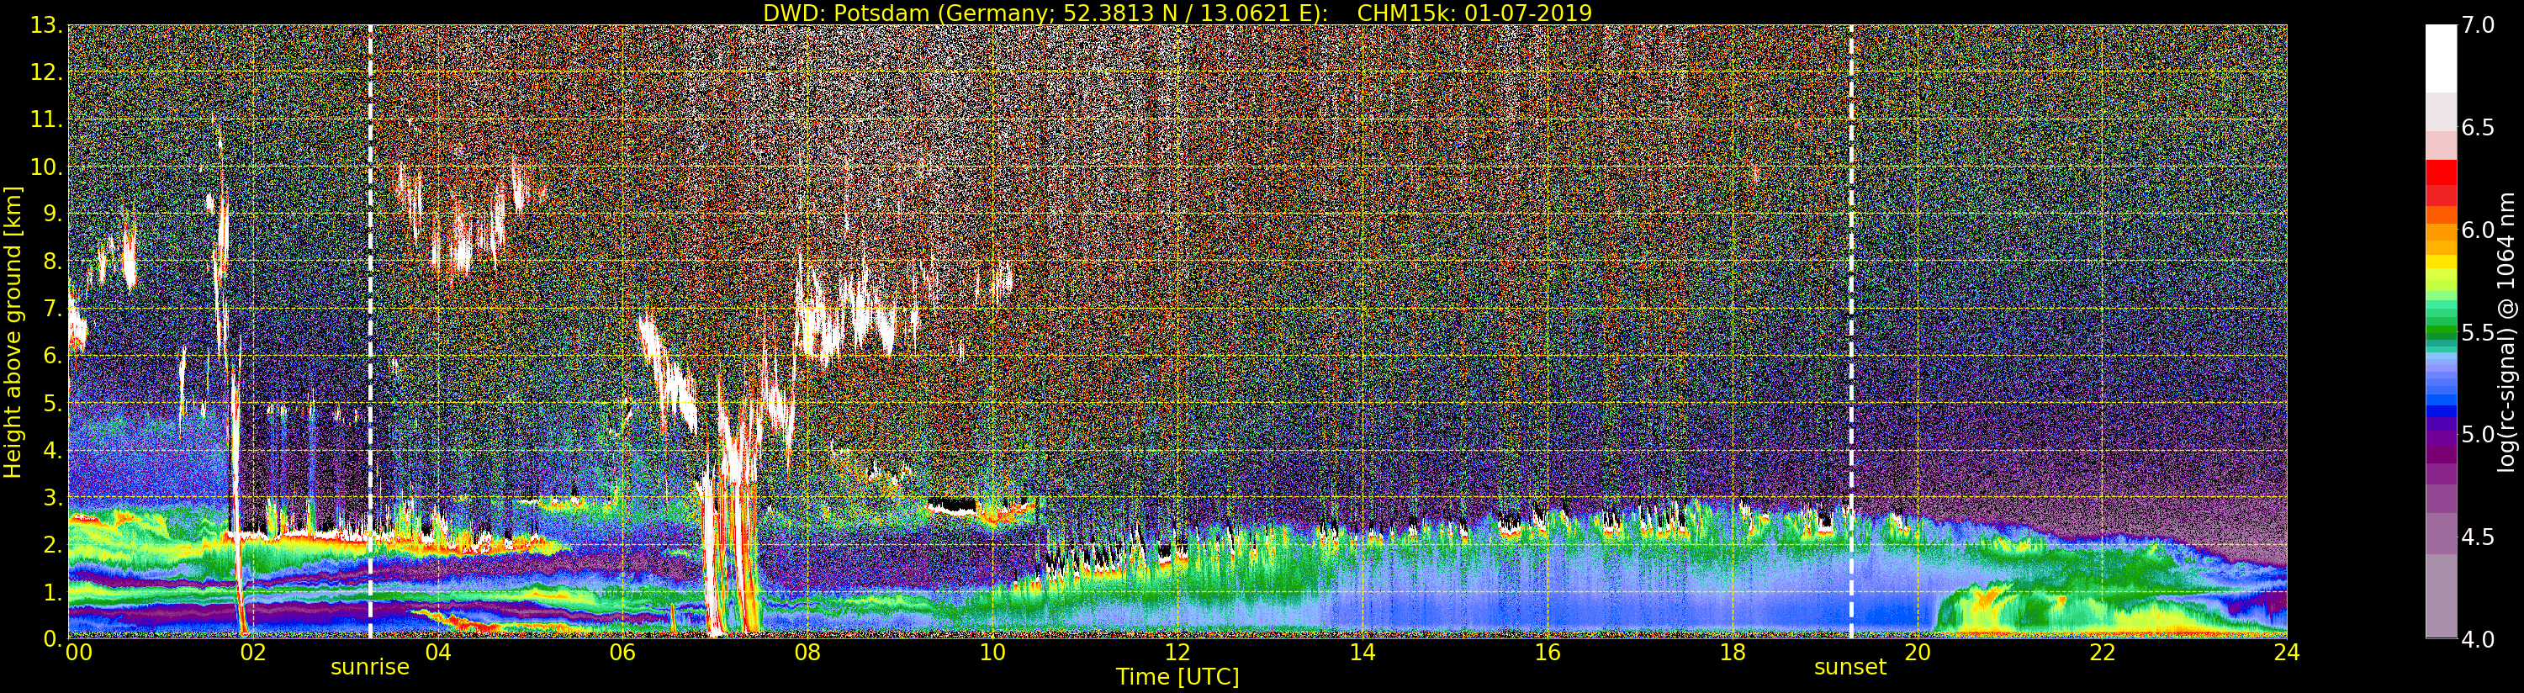Click the time axis tick label '04'

coord(438,653)
